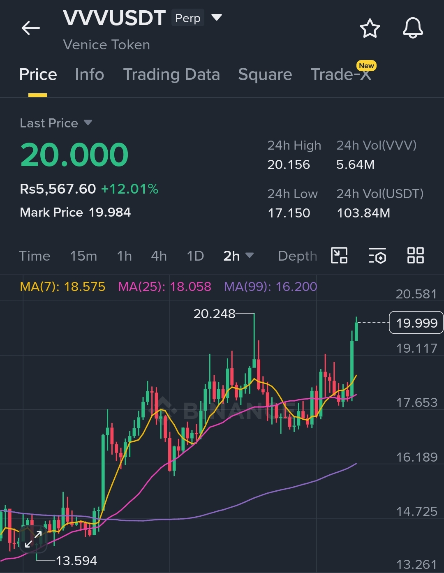This screenshot has width=444, height=573.
Task: Tap the 16.189 price axis label
Action: point(417,457)
